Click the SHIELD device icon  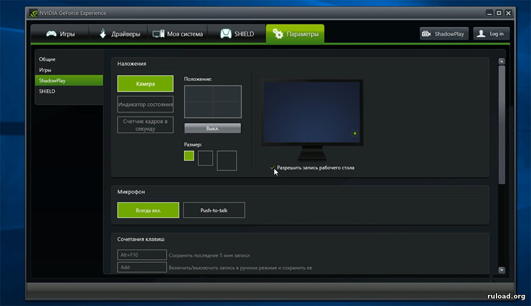tap(226, 33)
